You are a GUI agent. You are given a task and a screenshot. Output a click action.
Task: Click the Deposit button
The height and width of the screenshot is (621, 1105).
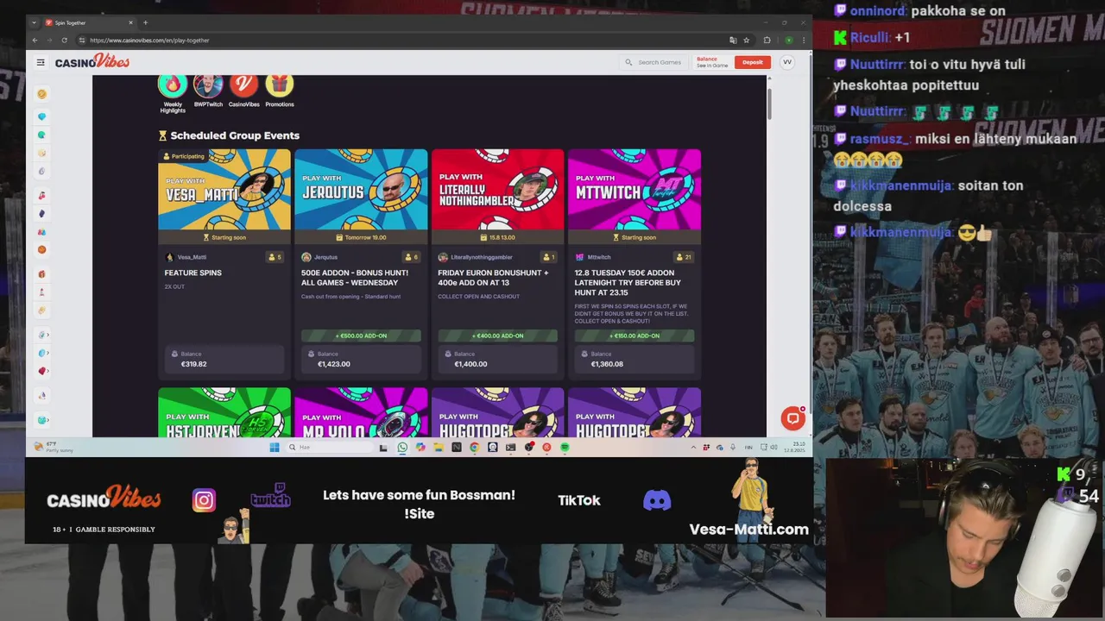753,62
